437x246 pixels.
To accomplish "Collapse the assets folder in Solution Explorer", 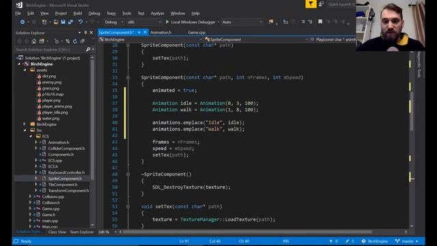I will [x=25, y=70].
